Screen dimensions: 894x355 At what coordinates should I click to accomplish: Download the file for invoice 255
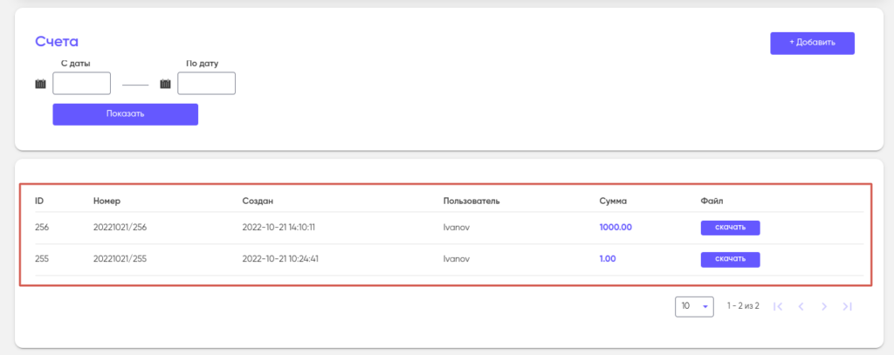click(730, 259)
